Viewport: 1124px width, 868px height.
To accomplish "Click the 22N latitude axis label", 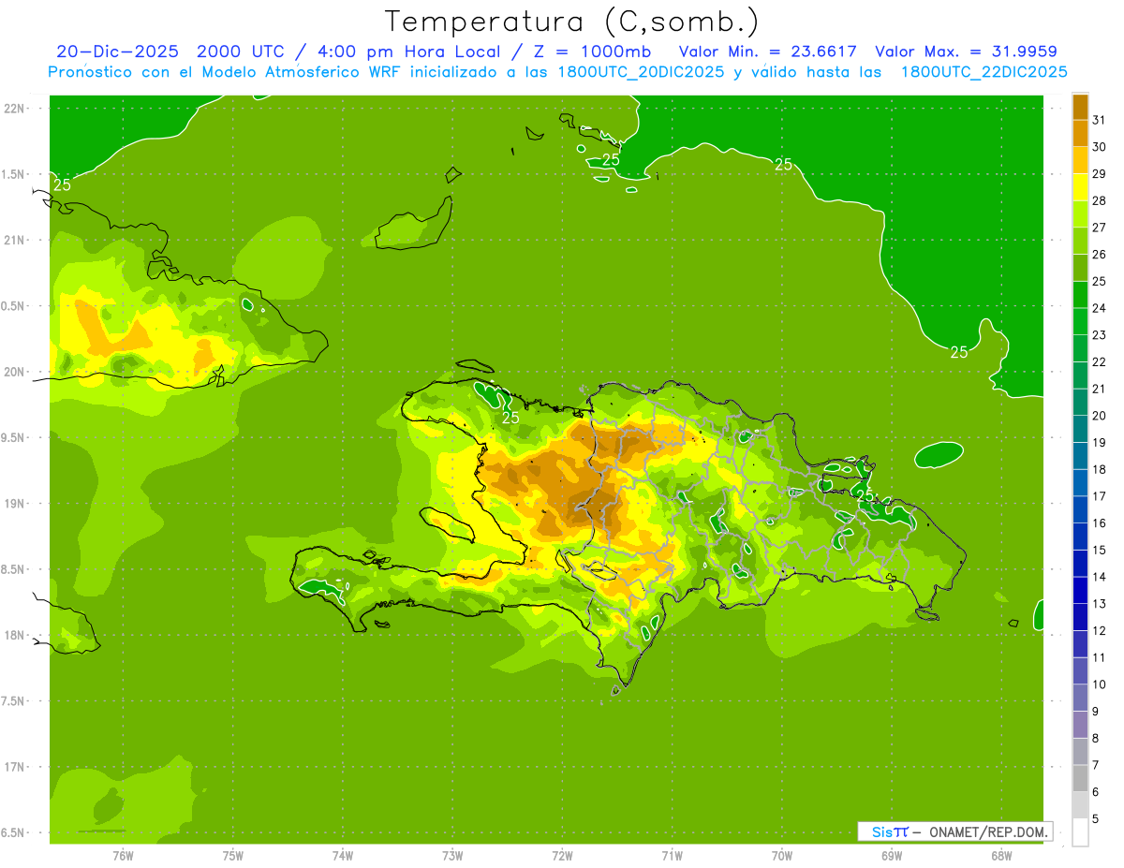I will click(15, 108).
